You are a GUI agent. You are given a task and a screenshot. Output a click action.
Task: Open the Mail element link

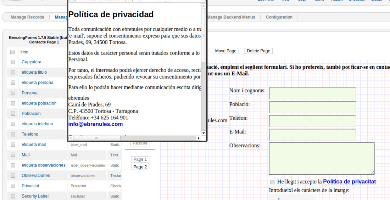(26, 155)
